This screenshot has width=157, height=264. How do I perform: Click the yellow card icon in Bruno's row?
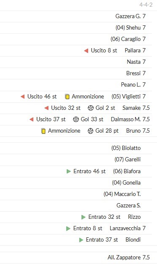[43, 131]
